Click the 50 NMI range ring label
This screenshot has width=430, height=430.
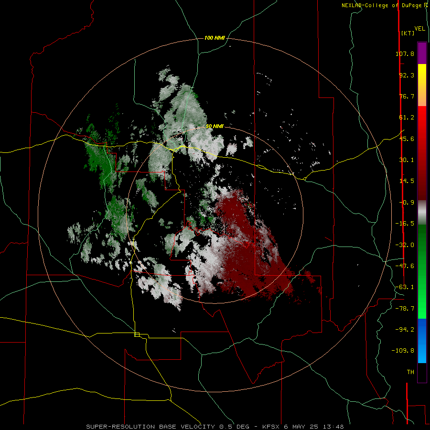coord(215,127)
